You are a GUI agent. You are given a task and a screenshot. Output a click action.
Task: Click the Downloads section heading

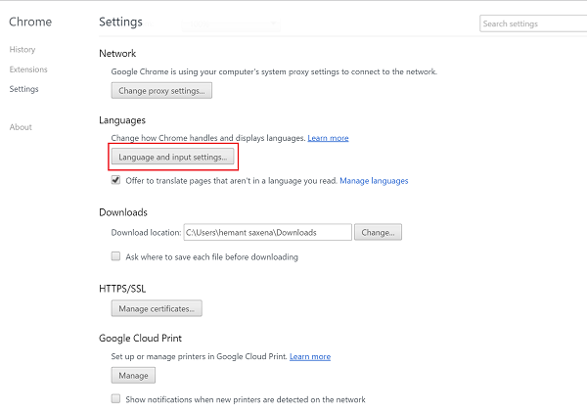pos(123,212)
